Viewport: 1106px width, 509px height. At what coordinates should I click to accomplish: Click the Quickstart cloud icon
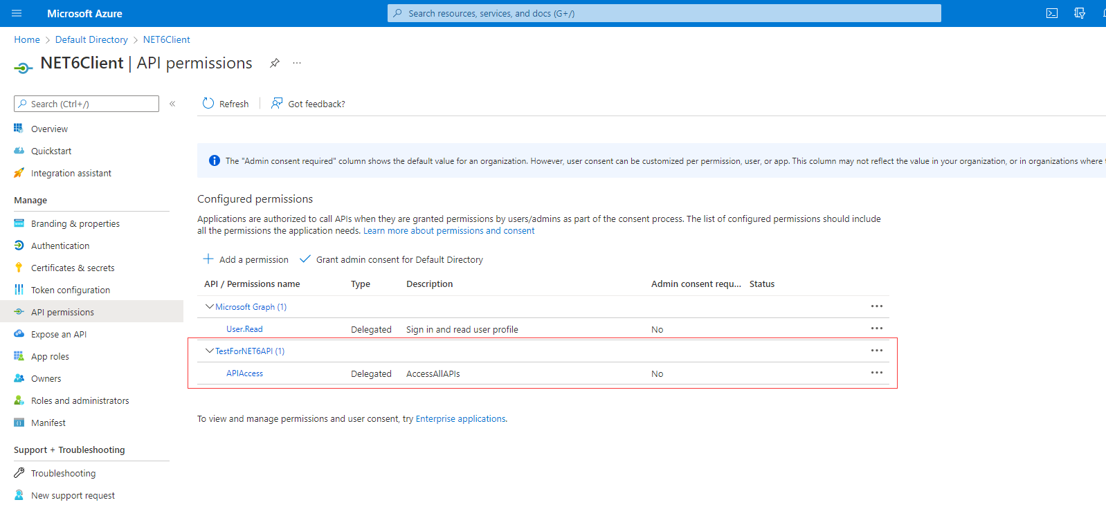19,150
